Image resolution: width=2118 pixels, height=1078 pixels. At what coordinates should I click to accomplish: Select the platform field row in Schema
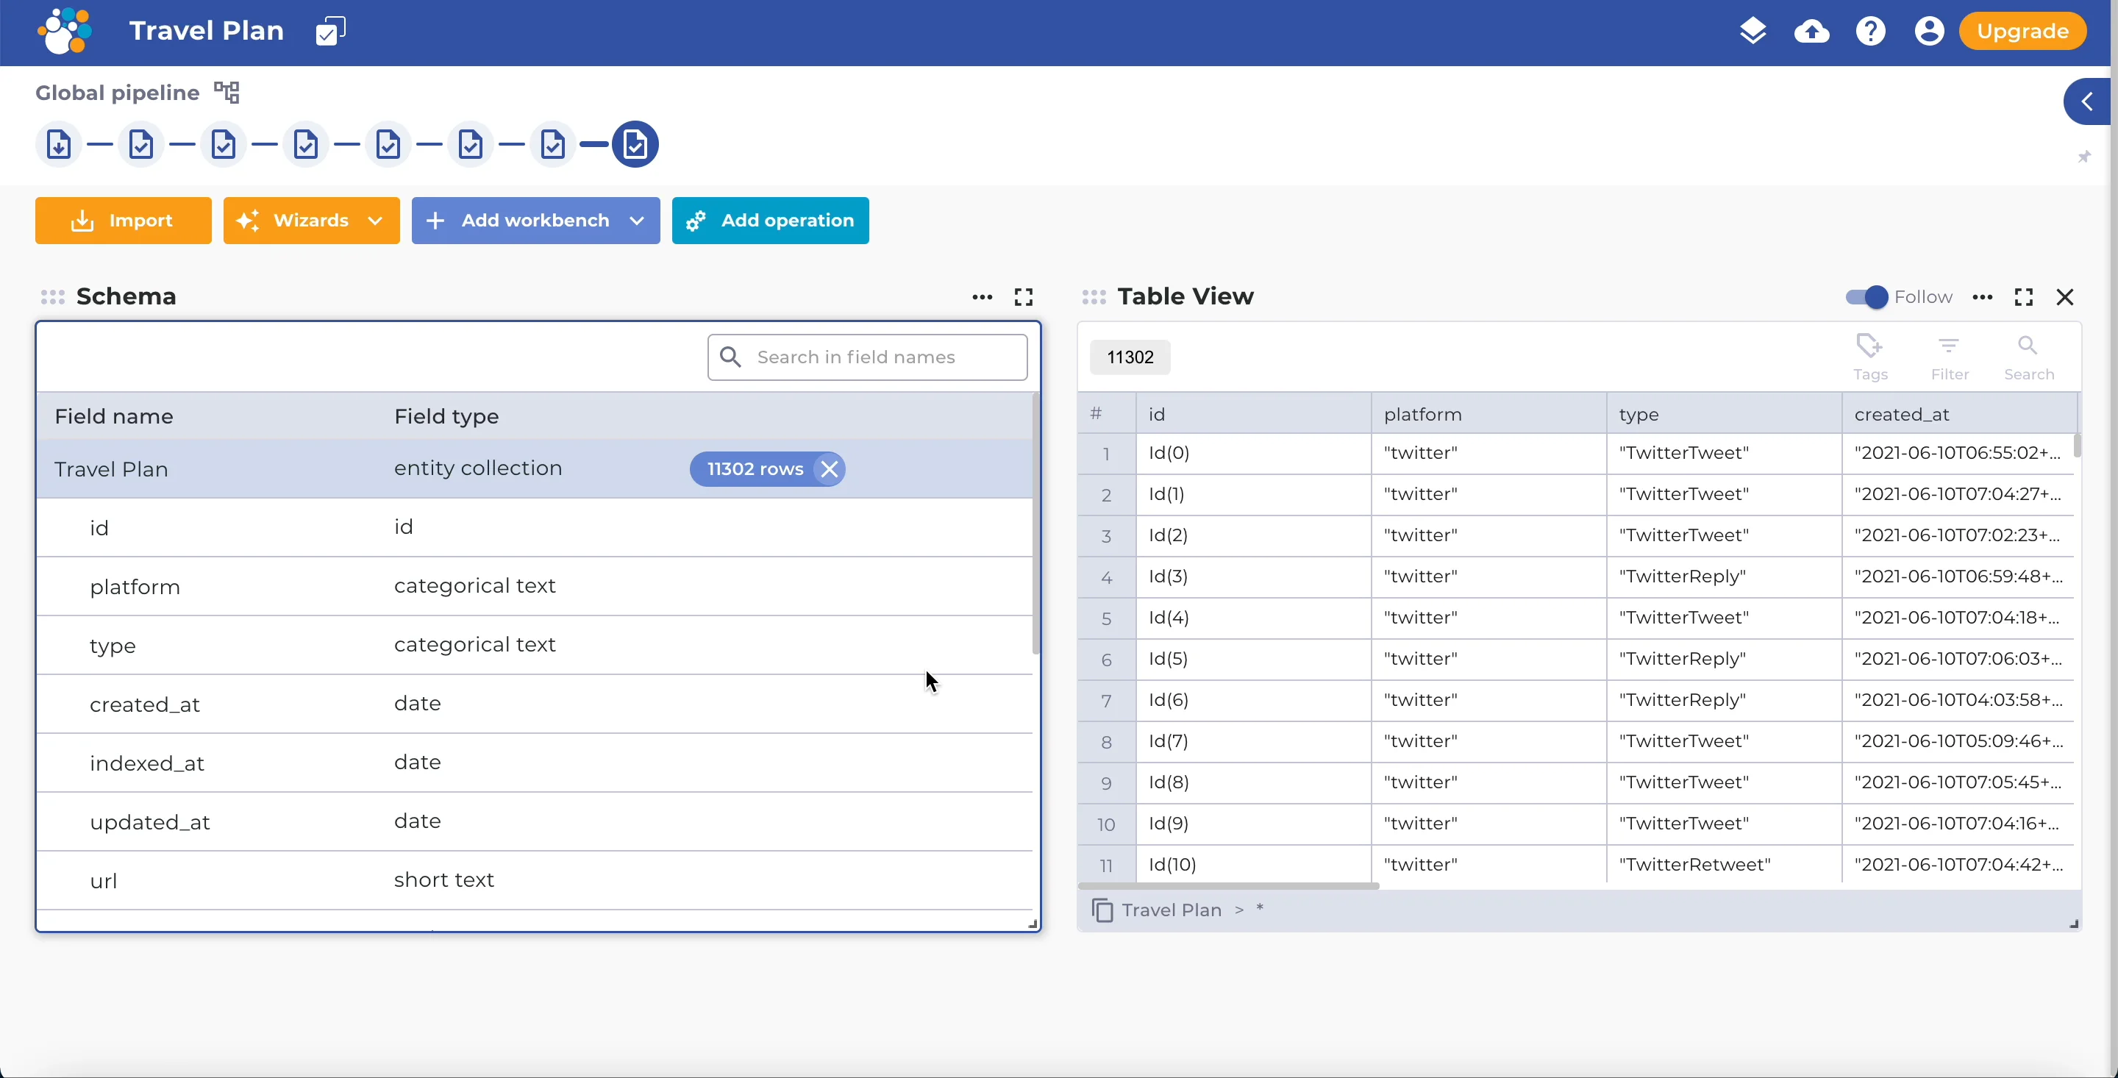535,586
